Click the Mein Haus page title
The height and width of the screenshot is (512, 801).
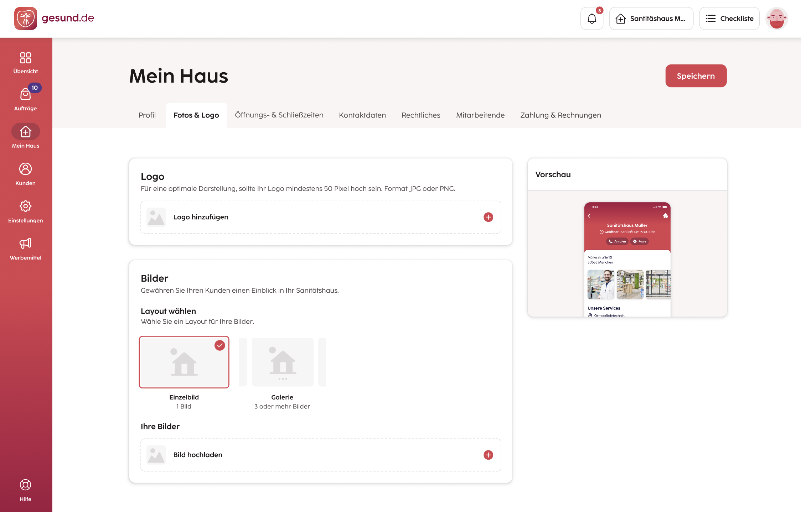click(x=179, y=76)
